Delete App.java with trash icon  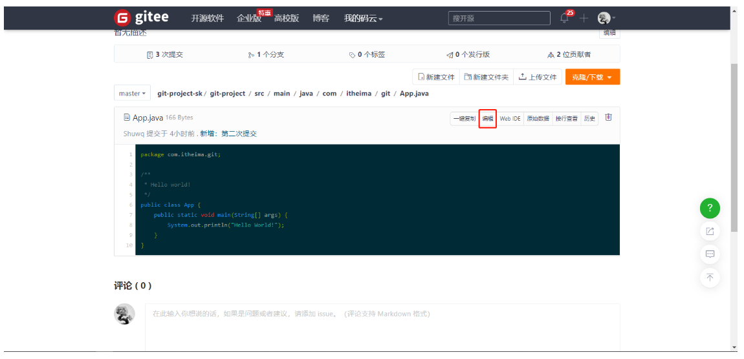point(608,118)
